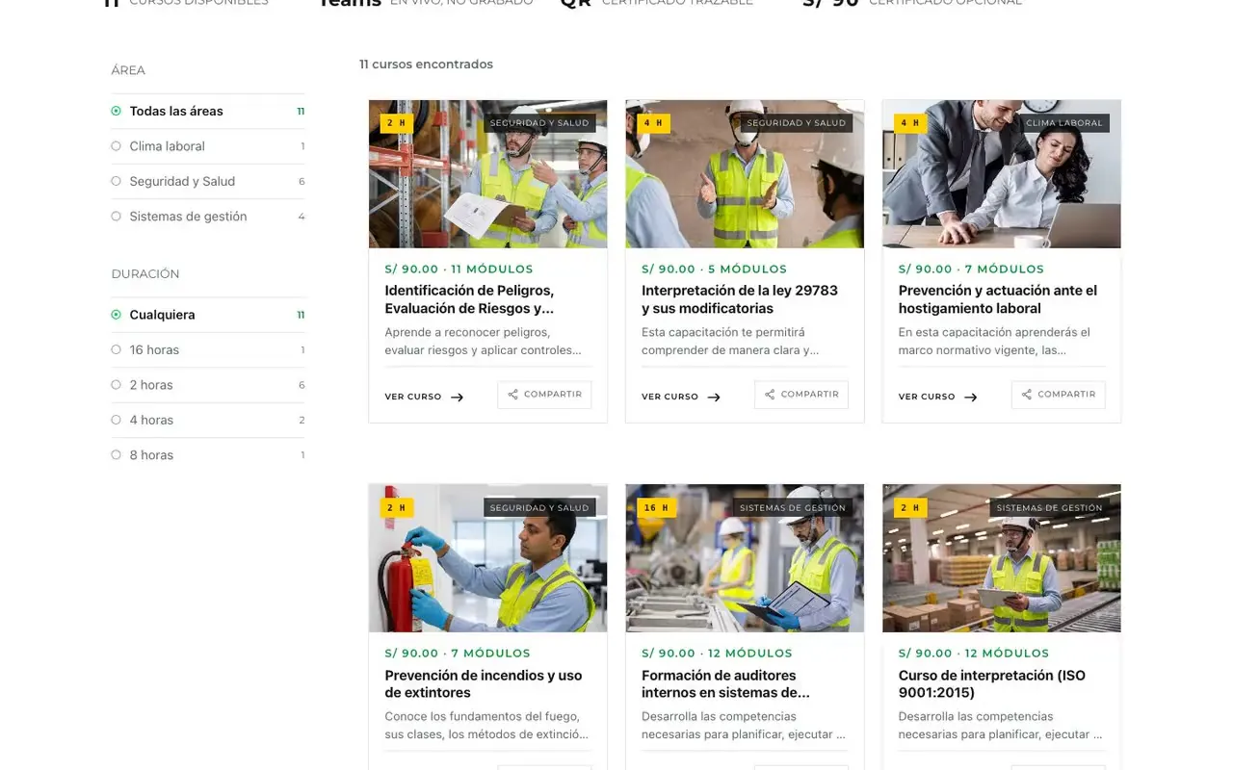Open the Identificación de Peligros course thumbnail
This screenshot has height=770, width=1233.
[x=487, y=174]
